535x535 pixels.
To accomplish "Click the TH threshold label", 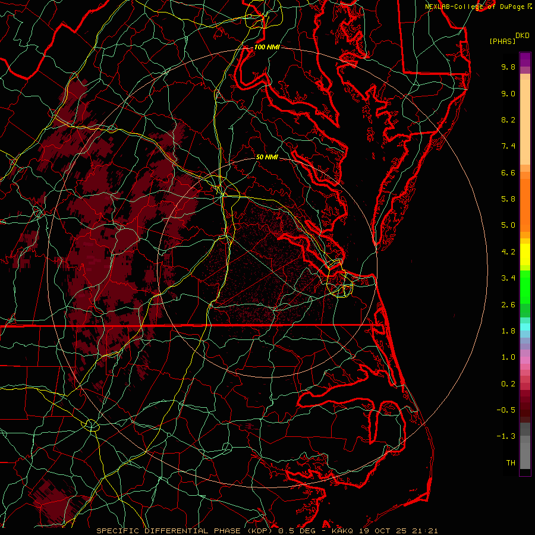I will pyautogui.click(x=511, y=463).
